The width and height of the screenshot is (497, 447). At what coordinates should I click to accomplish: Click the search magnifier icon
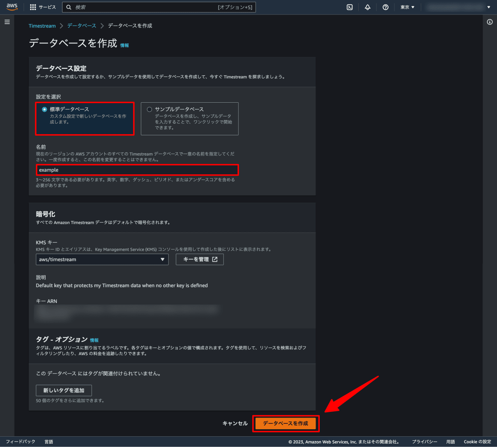point(69,7)
